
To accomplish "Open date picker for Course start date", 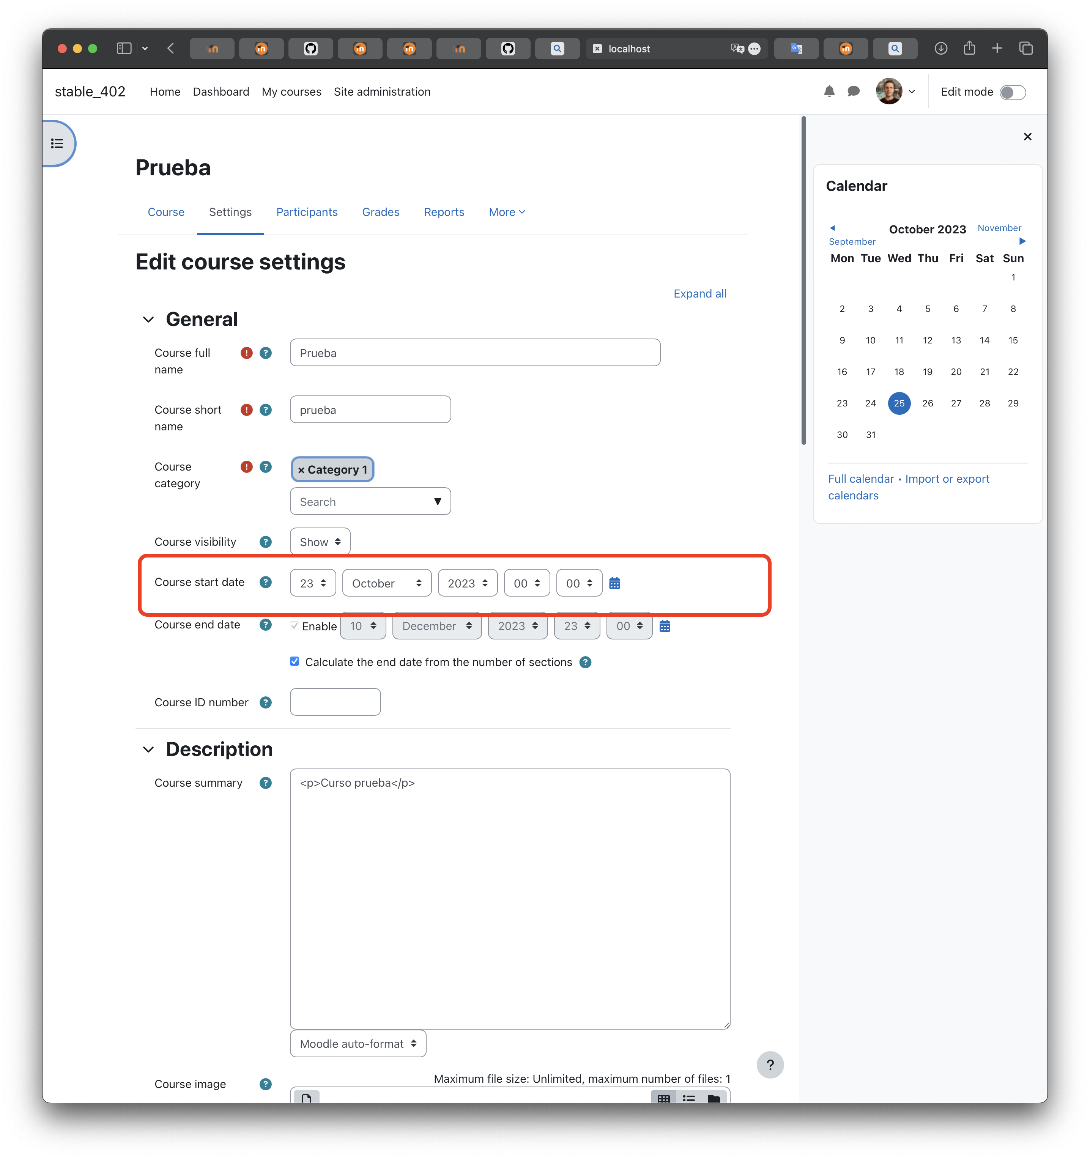I will [614, 583].
